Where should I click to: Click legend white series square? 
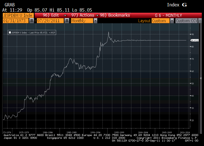[10, 32]
